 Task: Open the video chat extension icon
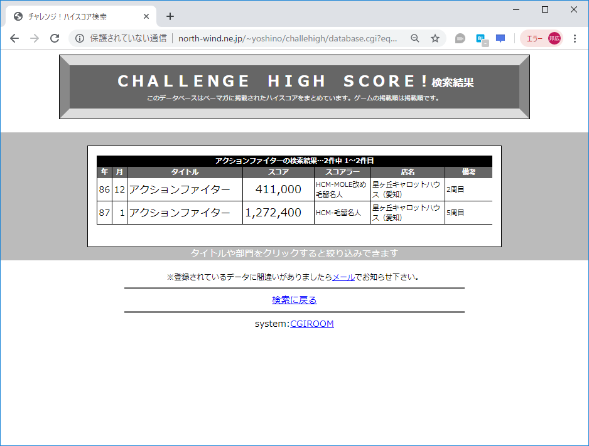[x=460, y=38]
